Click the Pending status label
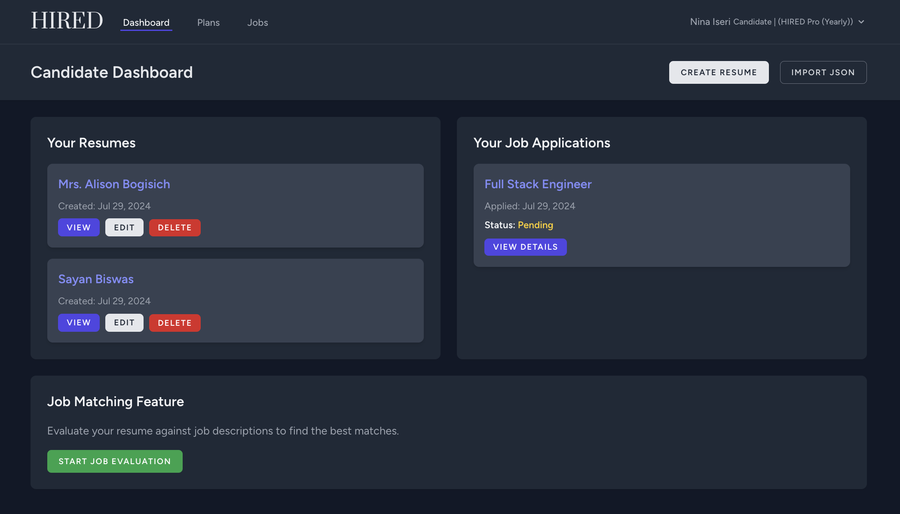Viewport: 900px width, 514px height. [535, 225]
